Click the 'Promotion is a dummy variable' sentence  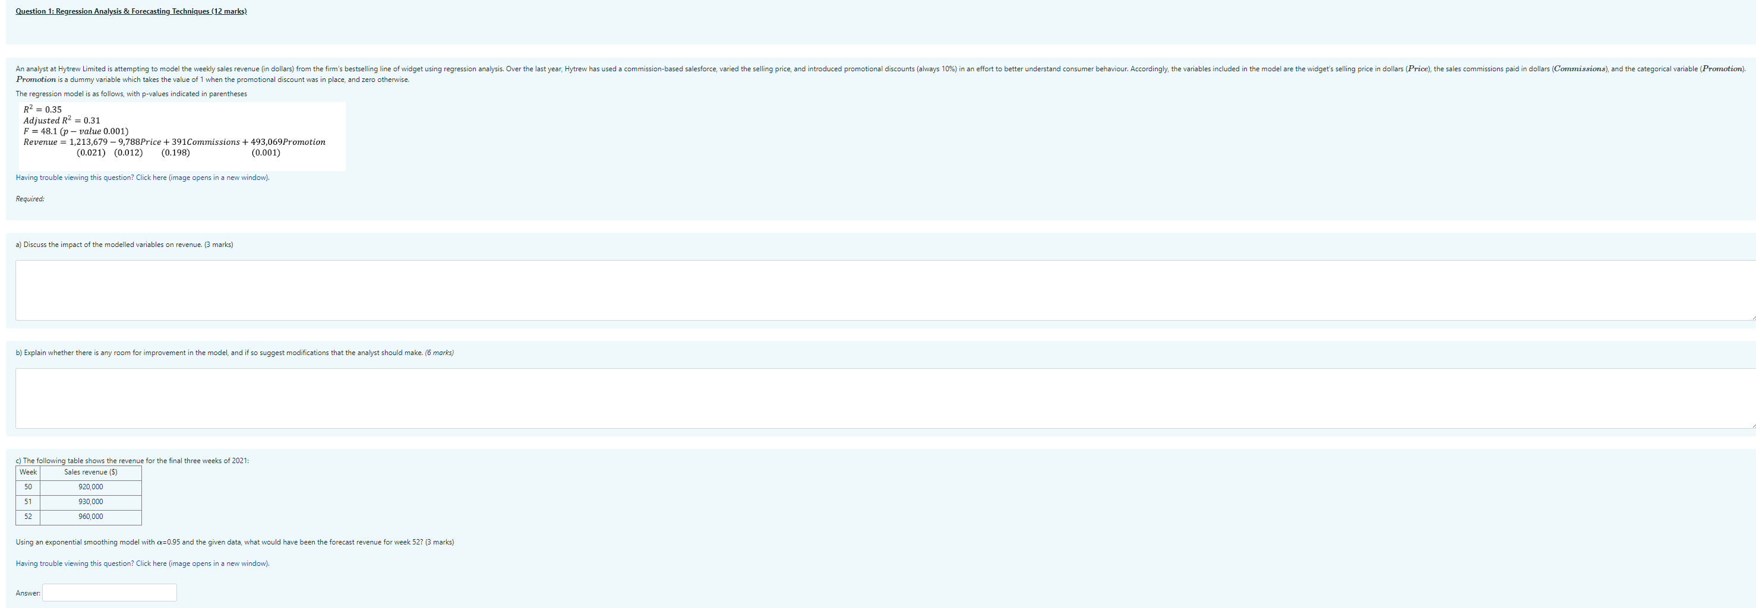tap(213, 80)
